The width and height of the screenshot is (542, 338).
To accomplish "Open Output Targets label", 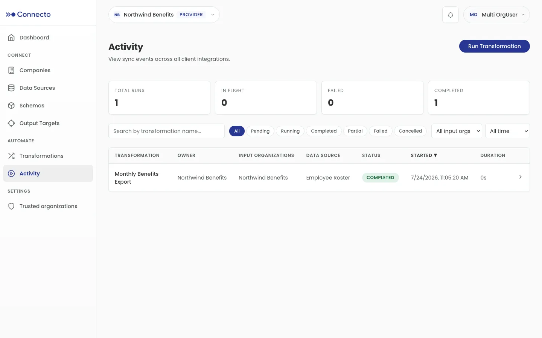I will 40,123.
